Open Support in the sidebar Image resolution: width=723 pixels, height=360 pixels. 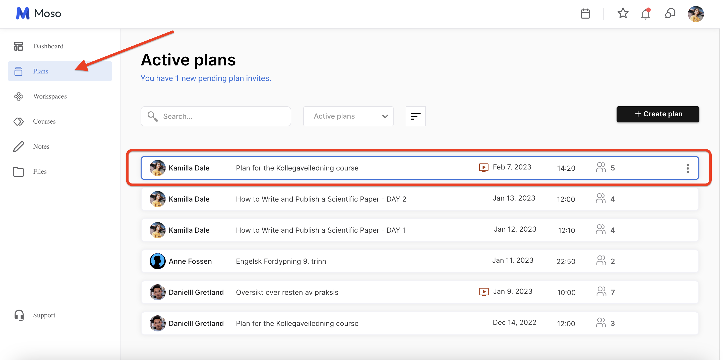click(44, 315)
